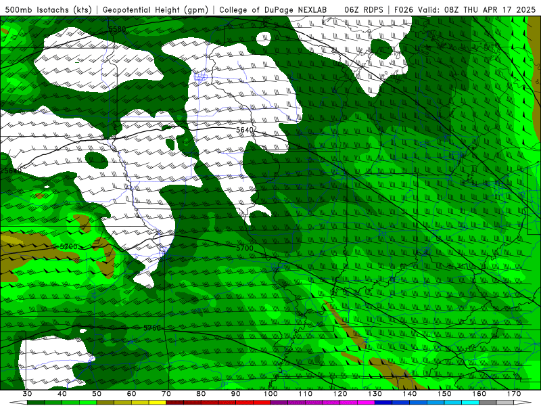Click the '500mb Isotachs (kts)' title text
The width and height of the screenshot is (541, 406).
click(49, 10)
